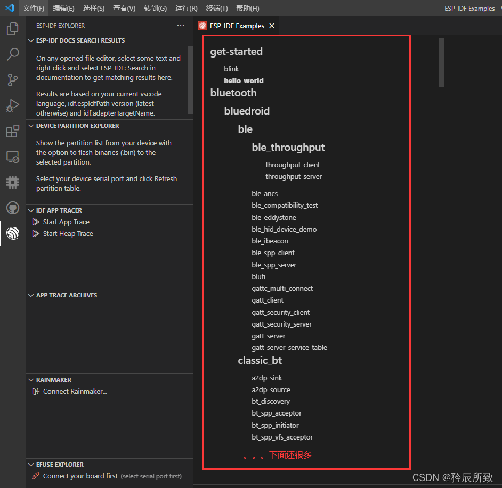The image size is (502, 488).
Task: Click the examples panel vertical scrollbar
Action: tap(441, 63)
